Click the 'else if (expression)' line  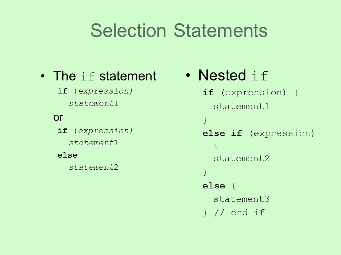pos(258,133)
